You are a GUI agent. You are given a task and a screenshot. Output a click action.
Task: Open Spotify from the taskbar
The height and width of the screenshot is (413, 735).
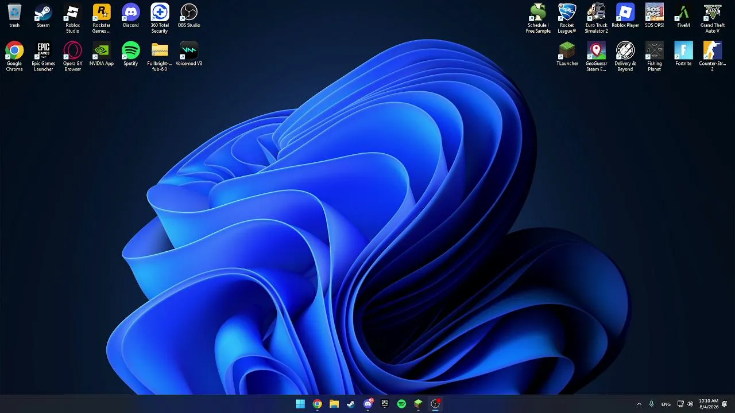[401, 404]
